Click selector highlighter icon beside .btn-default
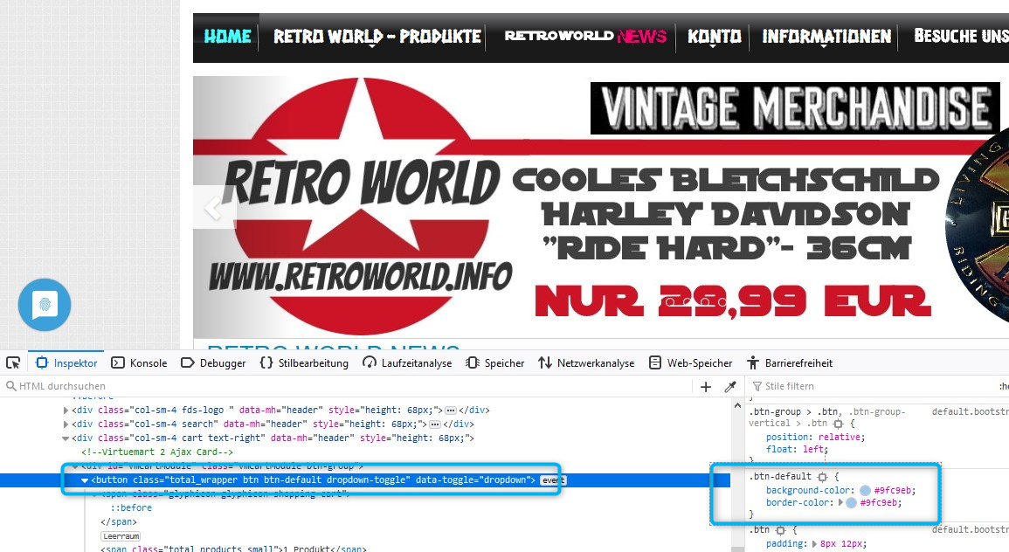The image size is (1009, 552). pyautogui.click(x=821, y=477)
